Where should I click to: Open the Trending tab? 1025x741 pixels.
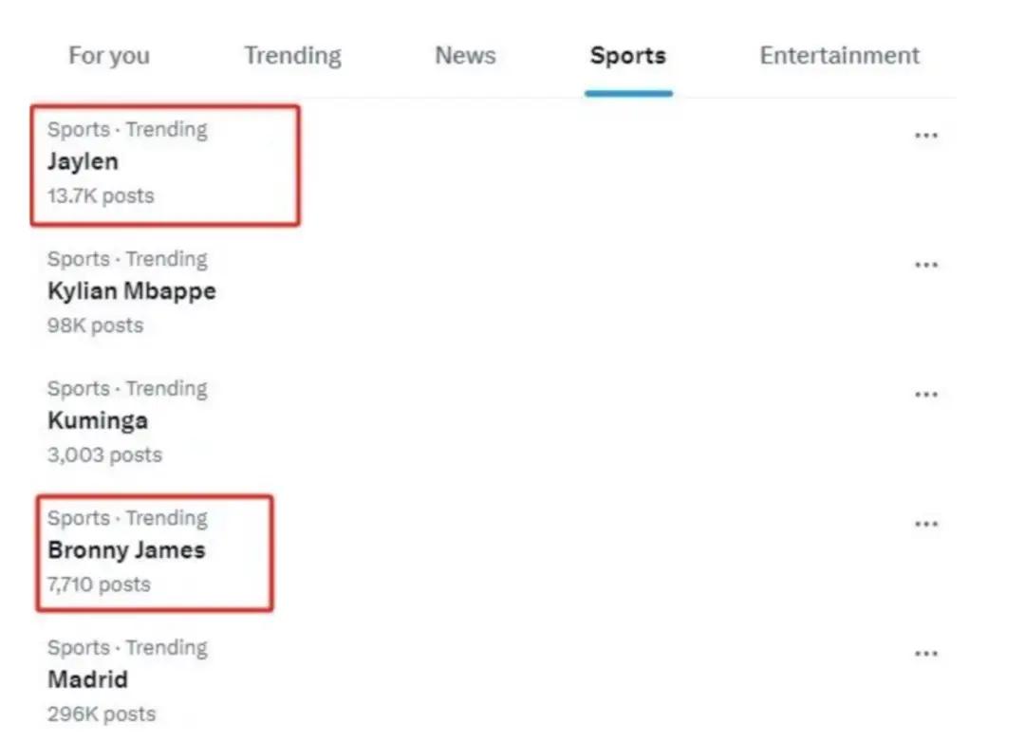point(292,56)
